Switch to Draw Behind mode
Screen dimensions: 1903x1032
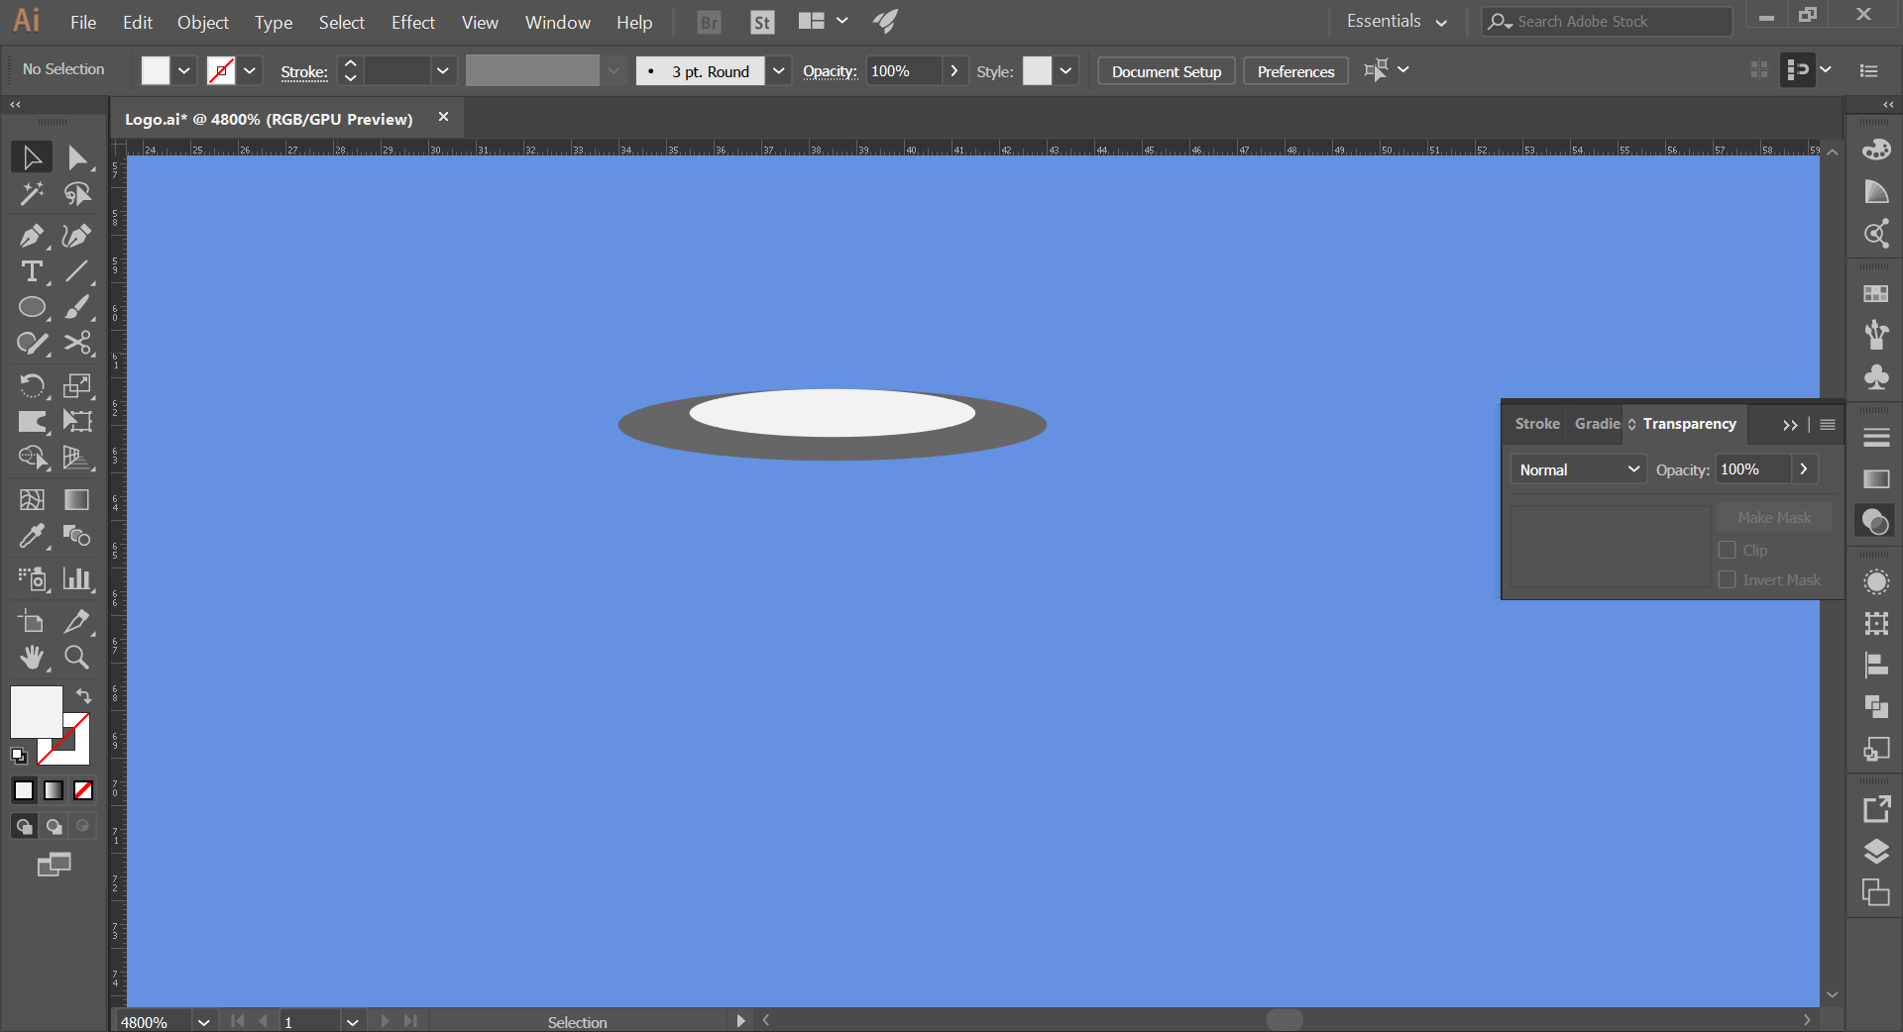54,826
